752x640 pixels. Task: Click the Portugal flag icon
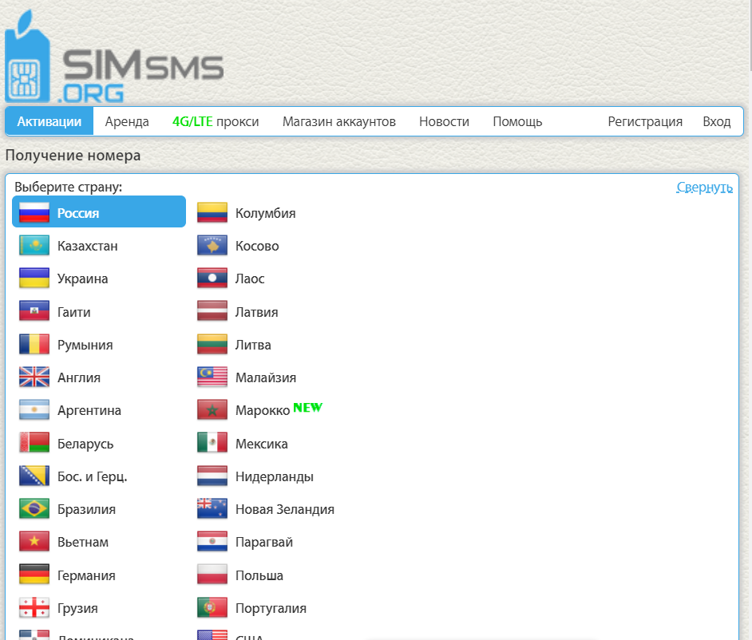[212, 607]
